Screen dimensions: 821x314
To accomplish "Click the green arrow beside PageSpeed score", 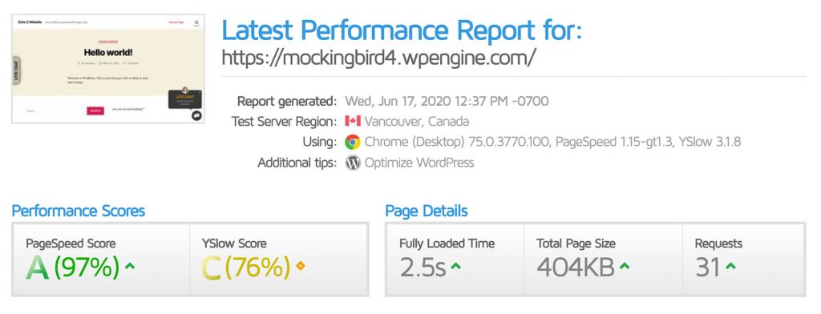I will coord(130,266).
